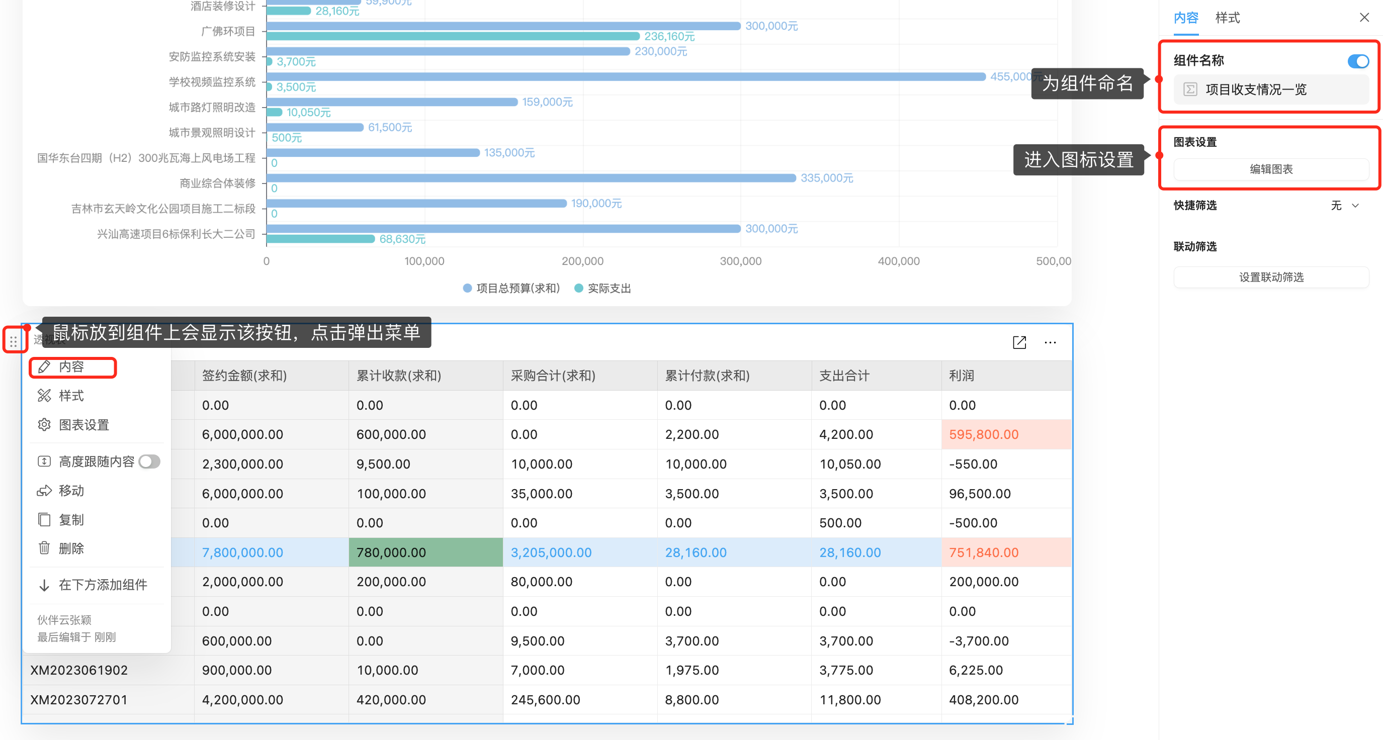Click the gear icon beside 图表设置
Image resolution: width=1383 pixels, height=740 pixels.
pos(45,425)
